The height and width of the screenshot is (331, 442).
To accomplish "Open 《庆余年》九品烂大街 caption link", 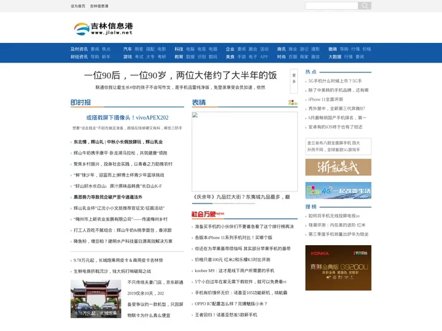I will coord(241,197).
